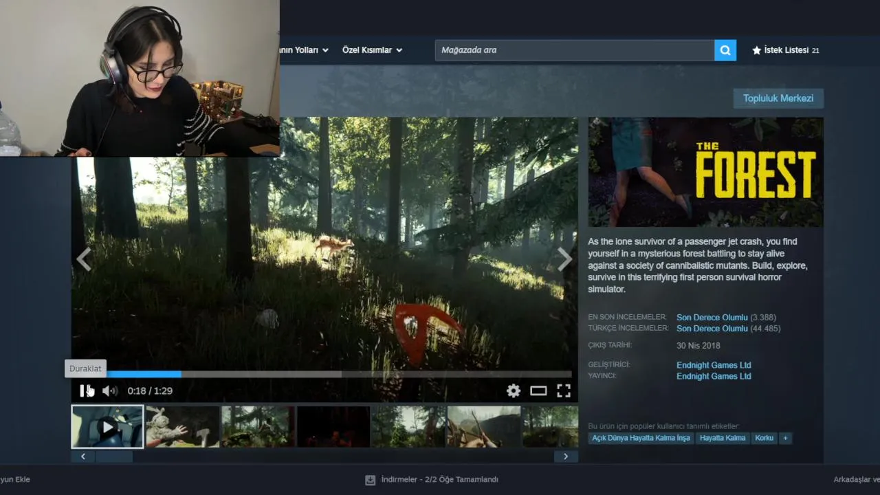Expand the Yolları menu dropdown

click(x=304, y=50)
